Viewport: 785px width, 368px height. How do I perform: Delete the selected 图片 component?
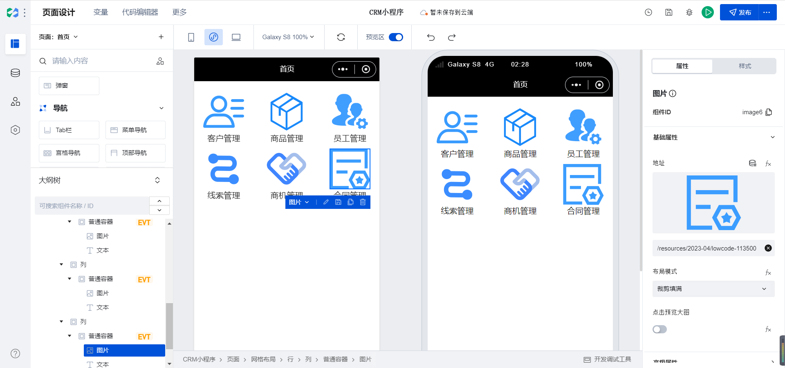pyautogui.click(x=363, y=202)
